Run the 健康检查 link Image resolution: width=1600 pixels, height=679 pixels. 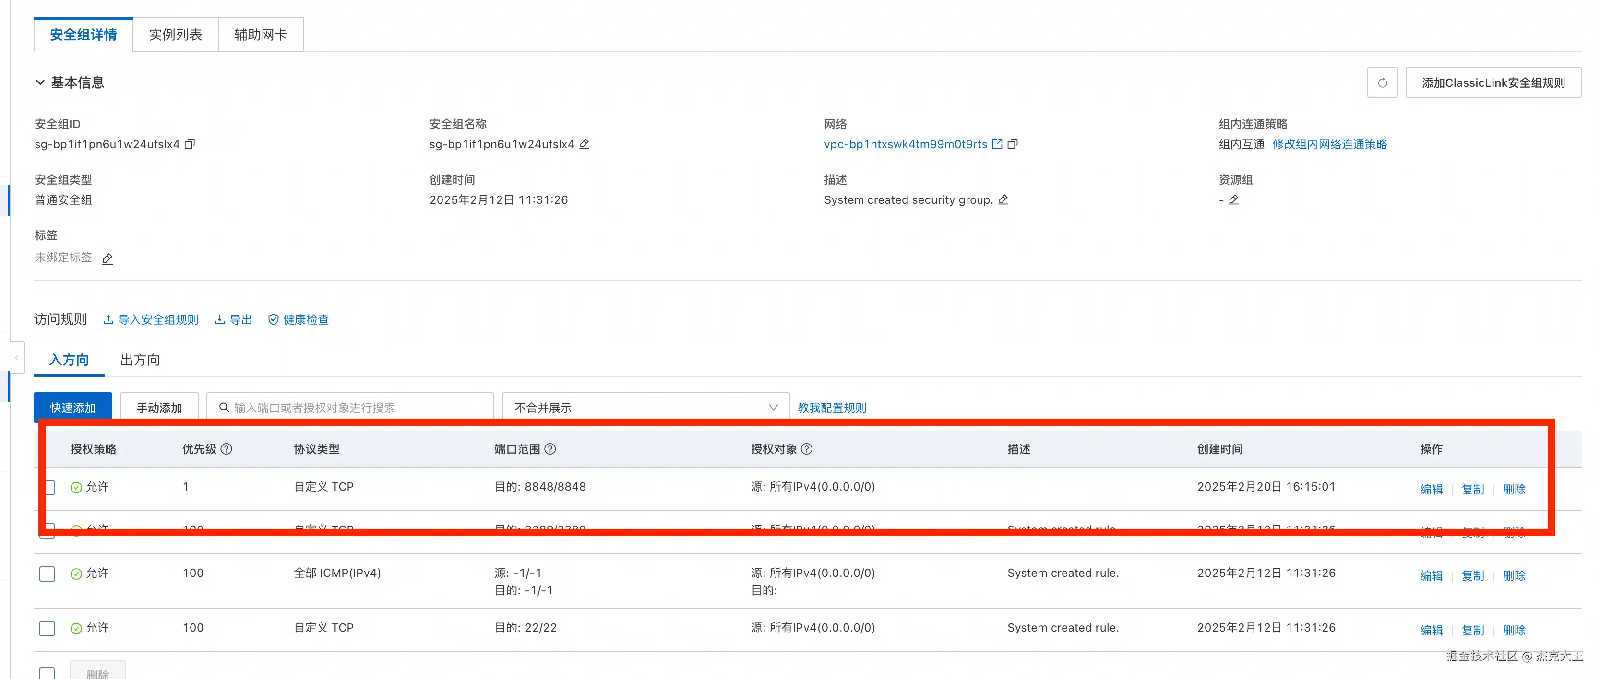(298, 320)
